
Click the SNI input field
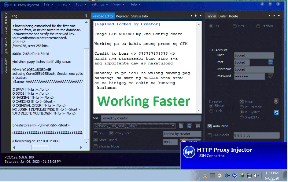coord(151,118)
